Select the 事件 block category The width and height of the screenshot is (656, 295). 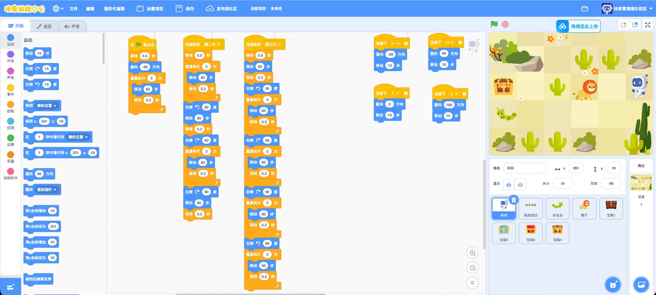pyautogui.click(x=10, y=90)
